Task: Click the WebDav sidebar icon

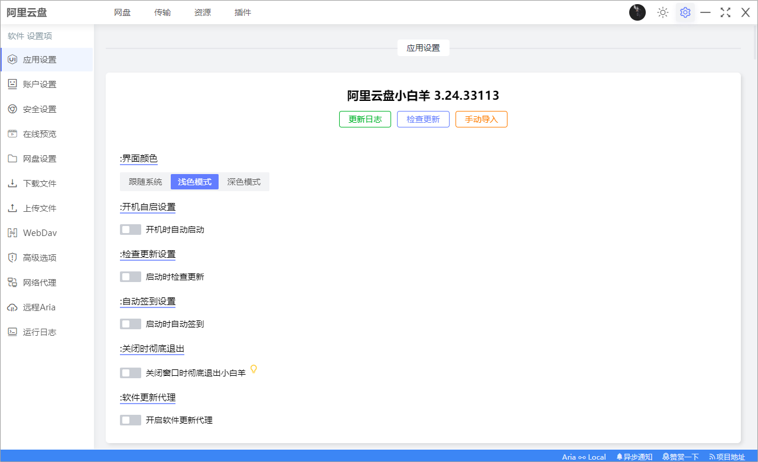Action: click(x=12, y=233)
